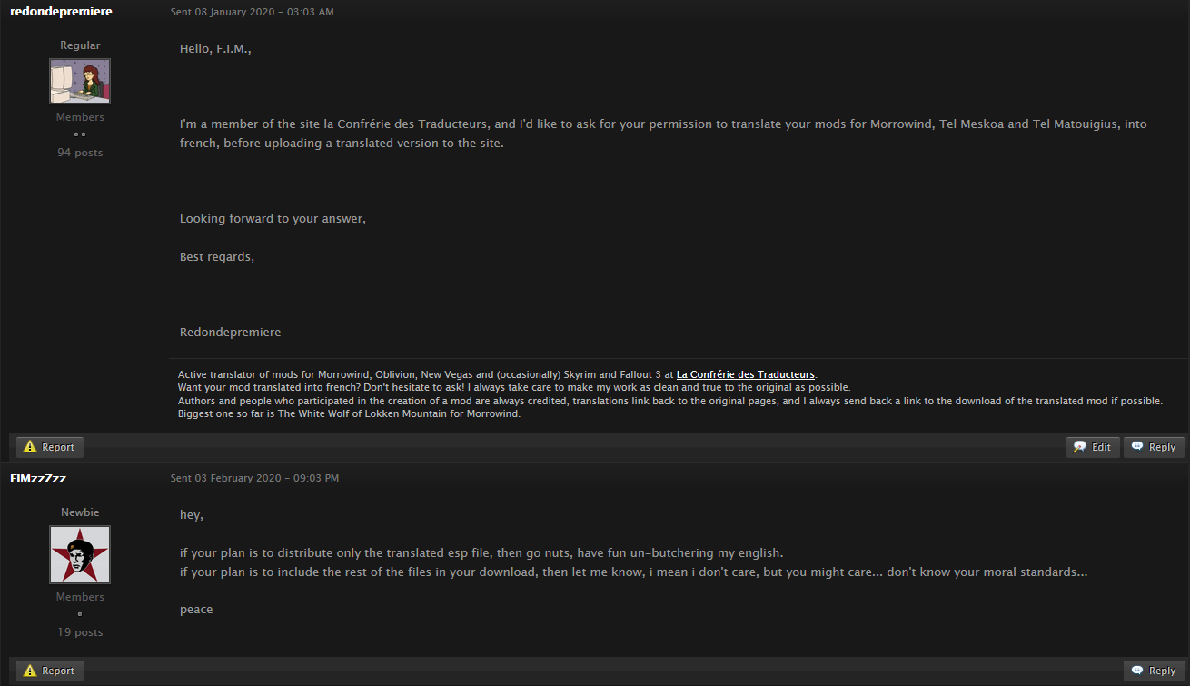Click the speech bubble icon on the last message's Reply
Screen dimensions: 1190x686
tap(1137, 670)
